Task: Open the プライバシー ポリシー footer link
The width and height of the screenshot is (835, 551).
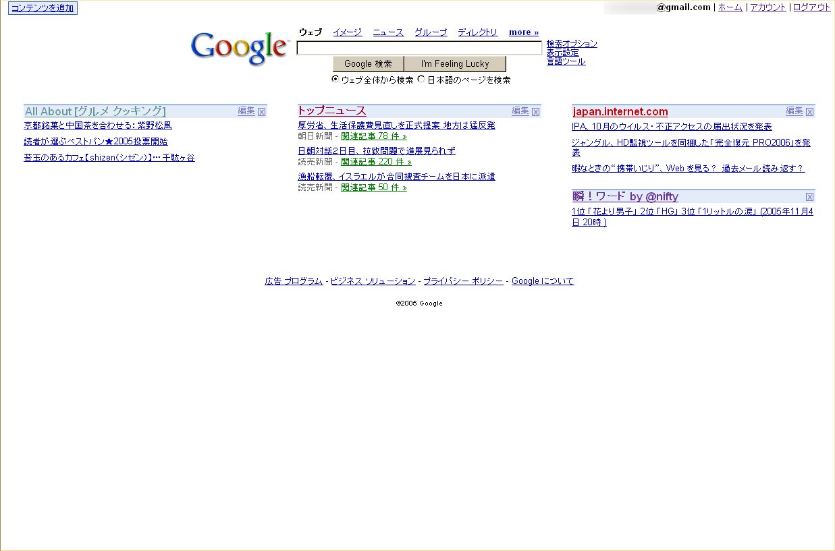Action: (463, 281)
